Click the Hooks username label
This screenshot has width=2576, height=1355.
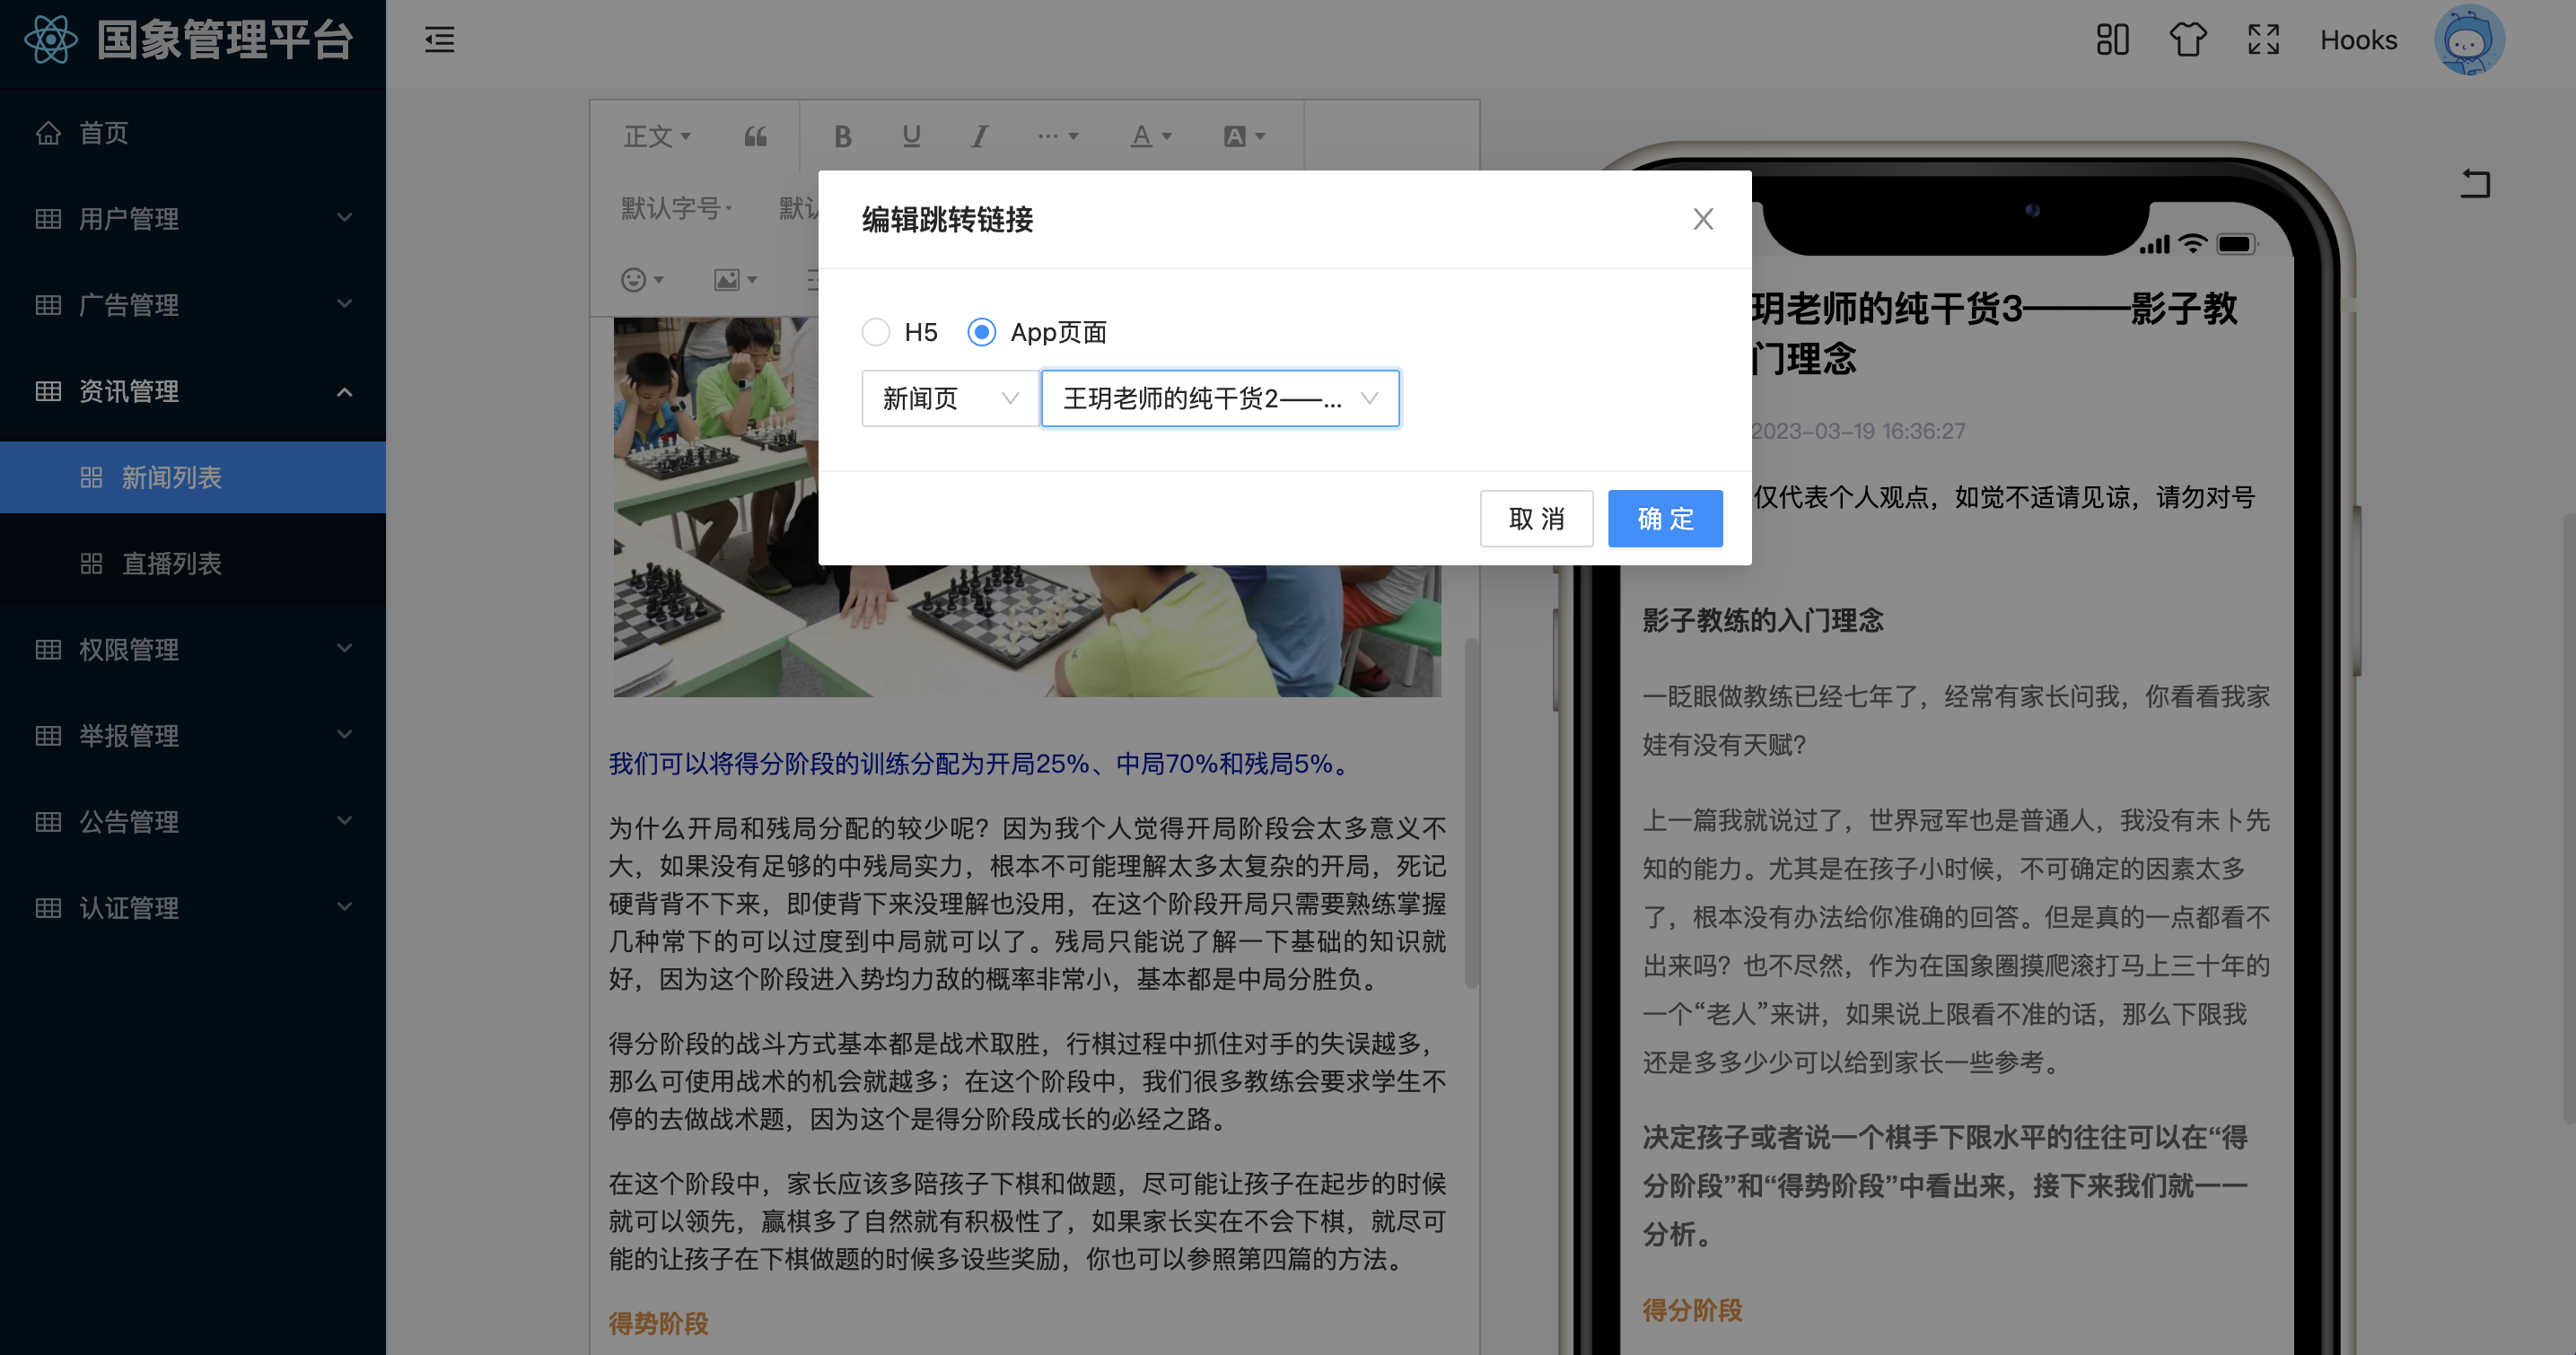click(2358, 40)
